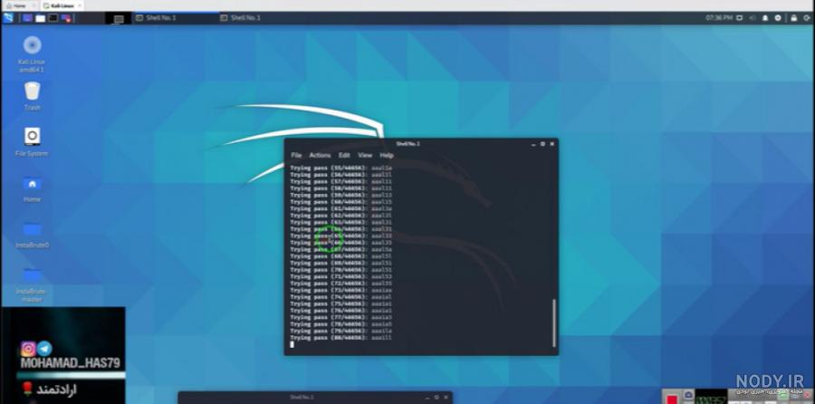The image size is (815, 404).
Task: Open the View menu in terminal
Action: 365,156
